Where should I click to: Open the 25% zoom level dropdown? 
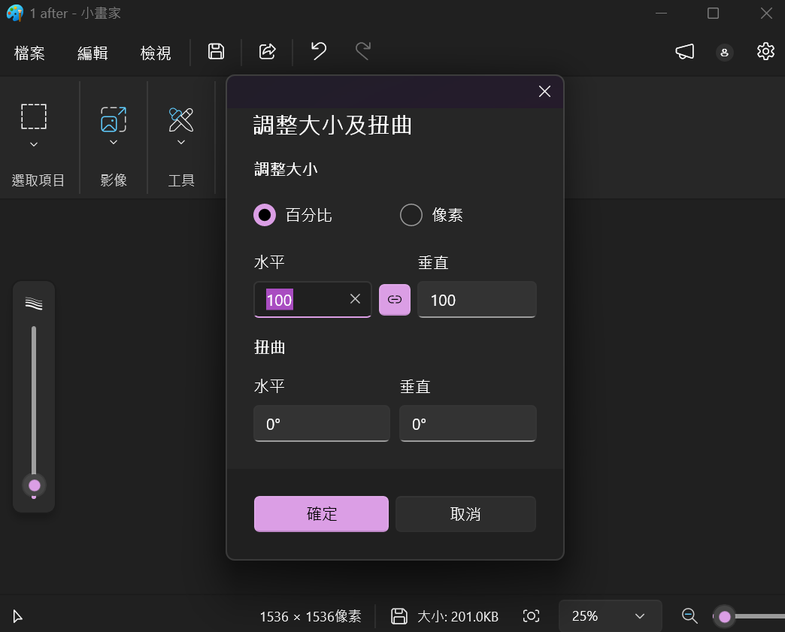coord(611,616)
